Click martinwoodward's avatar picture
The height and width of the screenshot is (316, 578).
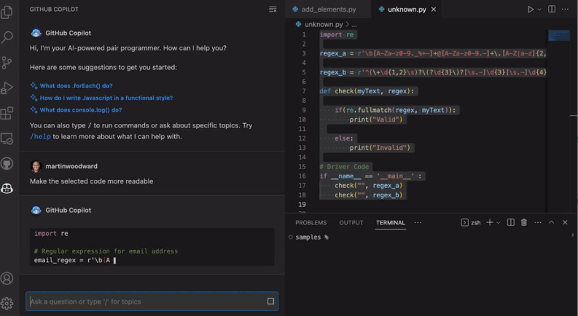(x=36, y=166)
